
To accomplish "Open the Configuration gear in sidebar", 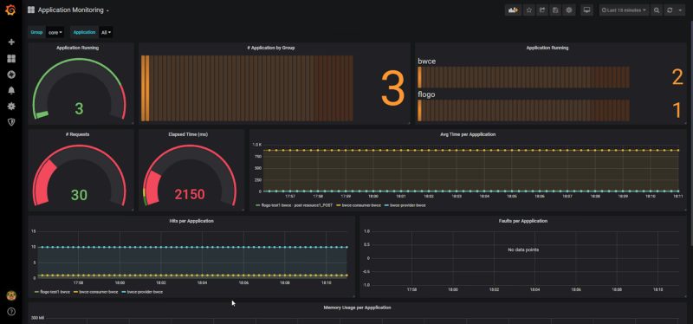I will (x=11, y=107).
